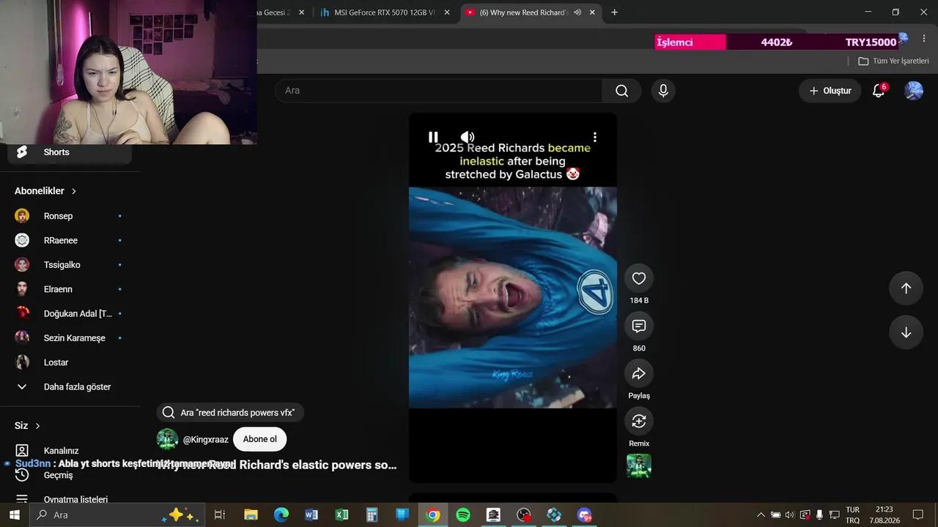Show hidden system tray icons
The image size is (938, 527).
click(761, 515)
